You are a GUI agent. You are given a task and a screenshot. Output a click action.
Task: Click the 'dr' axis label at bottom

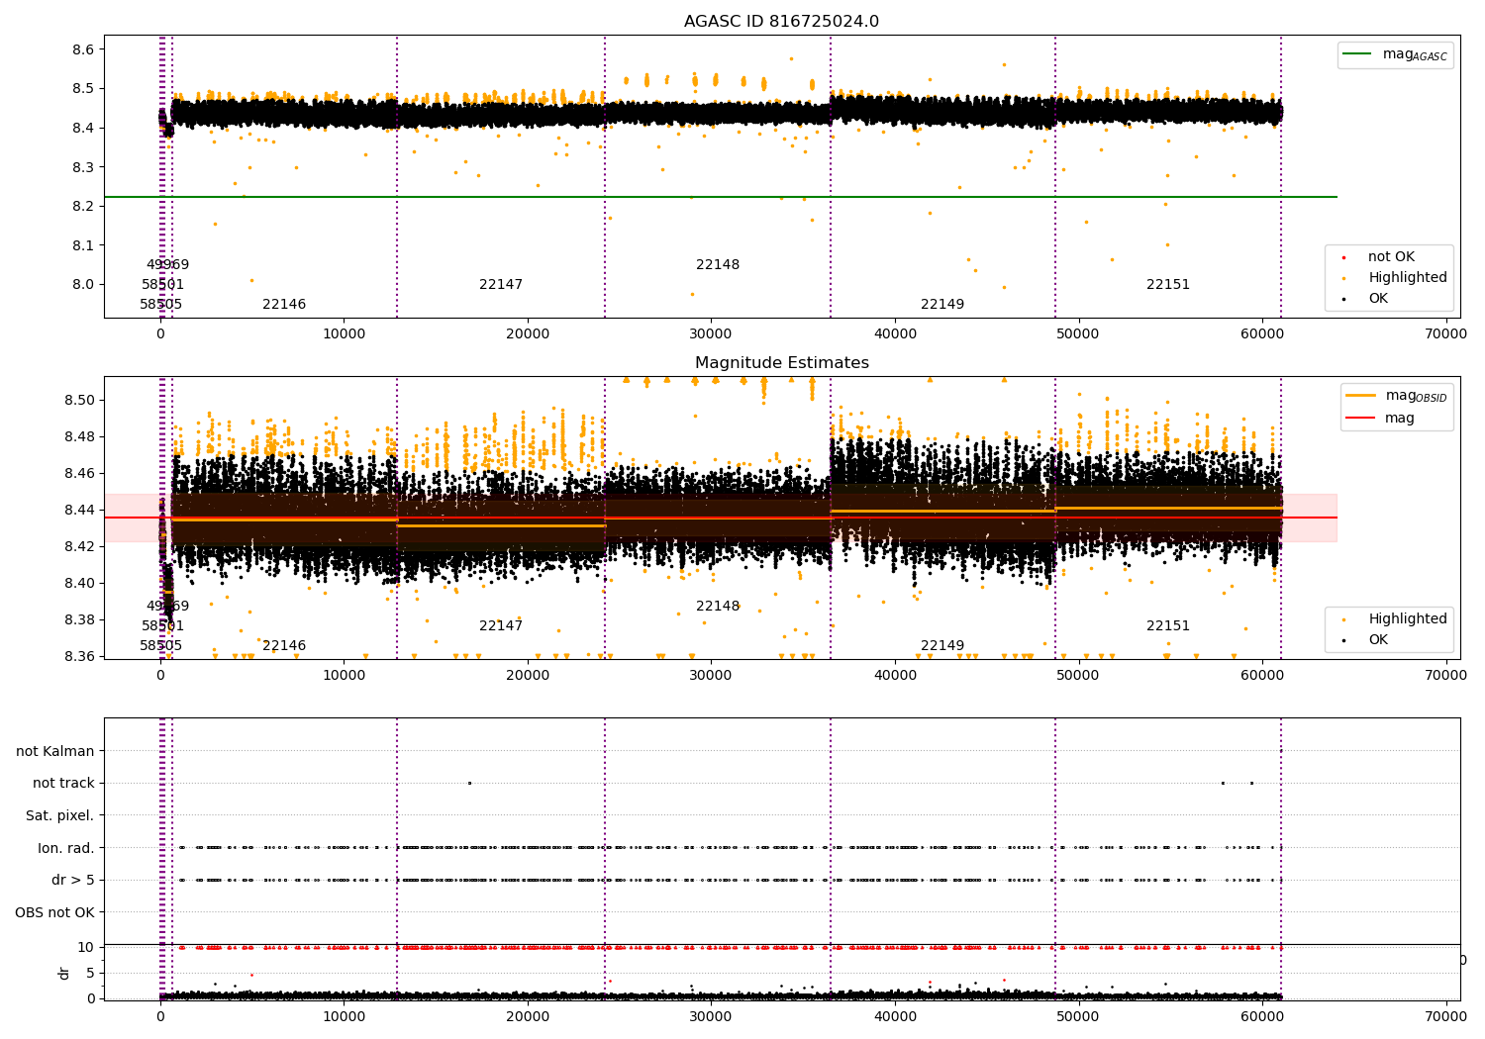point(64,973)
